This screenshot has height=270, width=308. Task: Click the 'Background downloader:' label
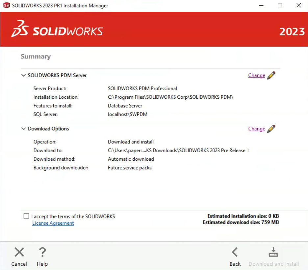click(61, 168)
